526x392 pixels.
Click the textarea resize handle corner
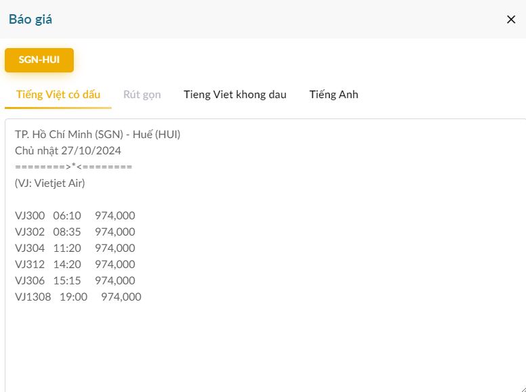tap(523, 389)
